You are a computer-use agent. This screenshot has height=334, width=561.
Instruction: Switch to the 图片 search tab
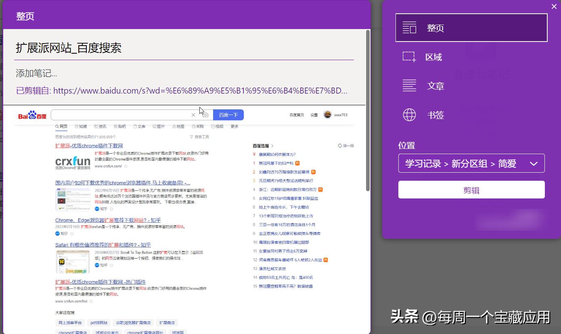(159, 126)
